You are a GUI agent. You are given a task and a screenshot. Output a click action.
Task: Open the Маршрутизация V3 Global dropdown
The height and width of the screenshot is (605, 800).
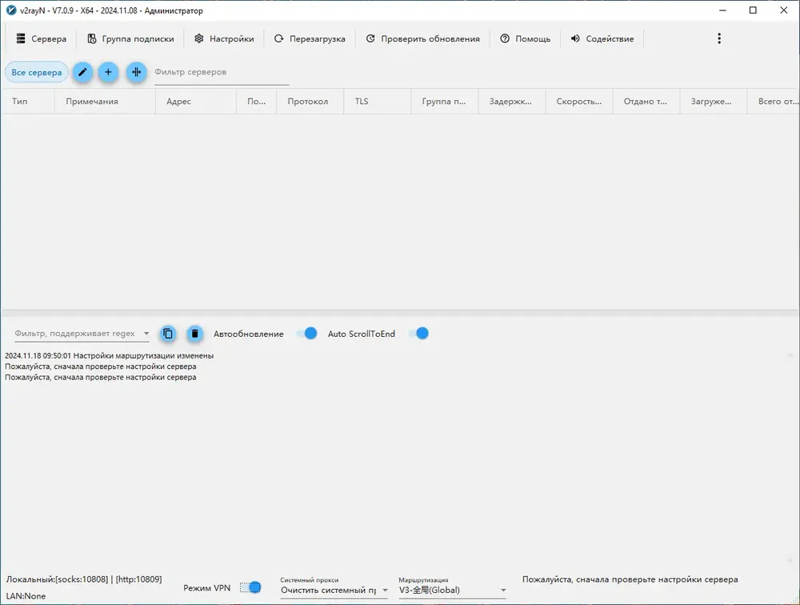(453, 590)
